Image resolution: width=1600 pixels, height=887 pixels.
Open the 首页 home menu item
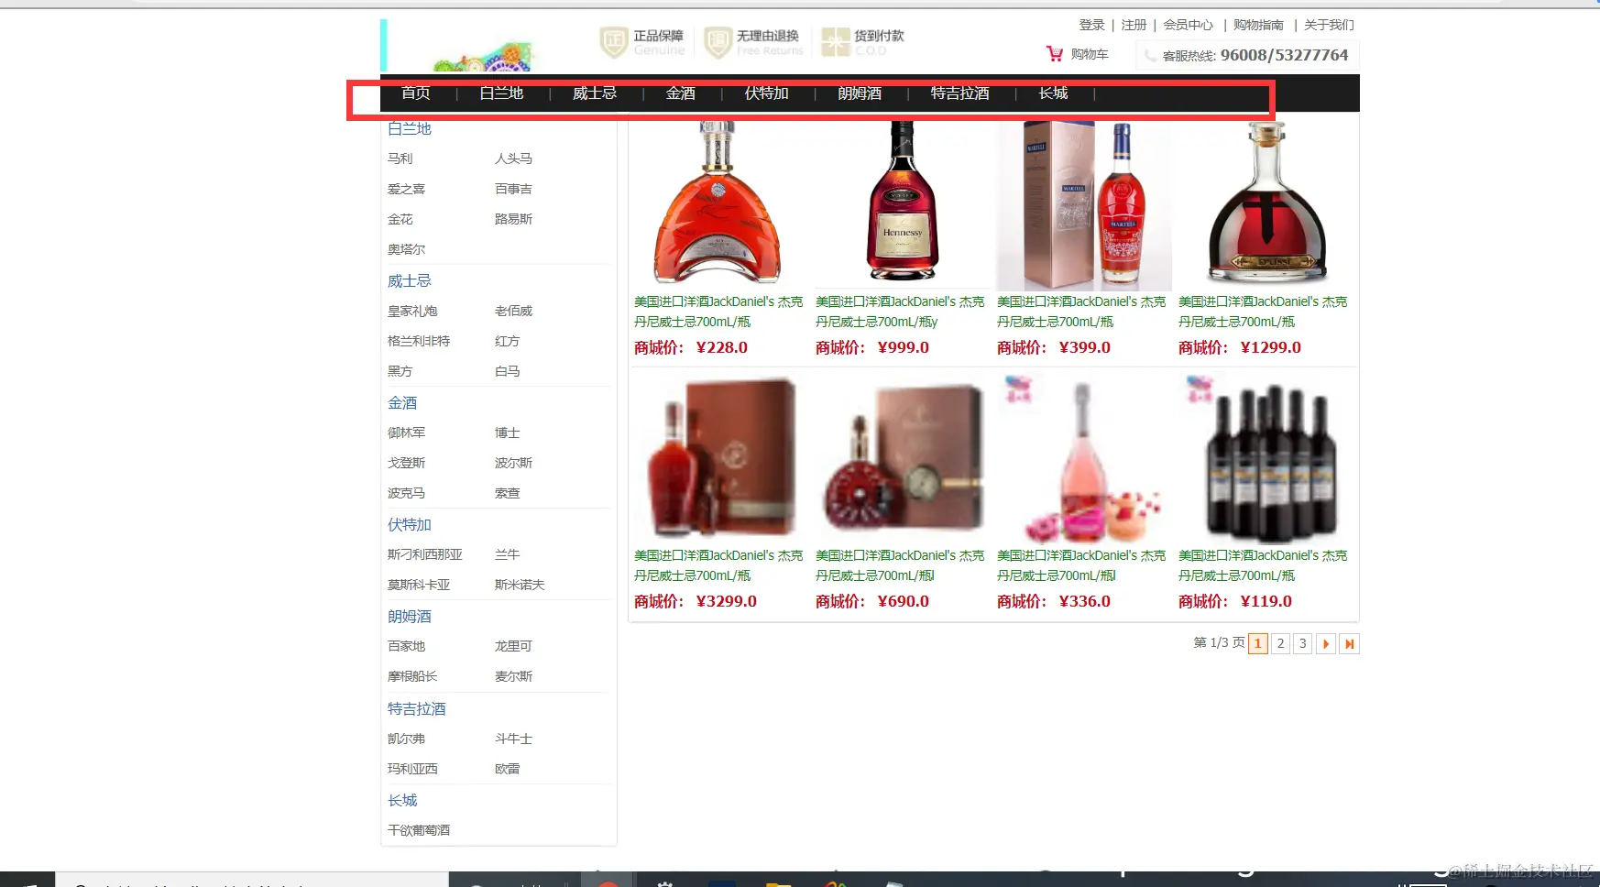[x=416, y=93]
